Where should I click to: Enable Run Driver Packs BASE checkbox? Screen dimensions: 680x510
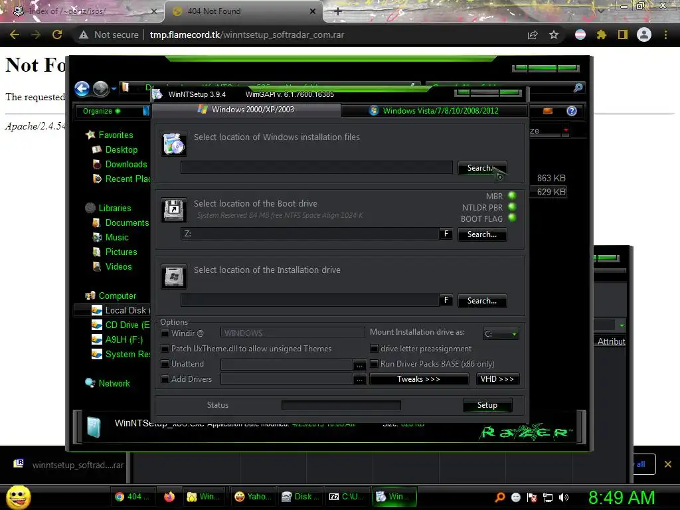coord(375,364)
